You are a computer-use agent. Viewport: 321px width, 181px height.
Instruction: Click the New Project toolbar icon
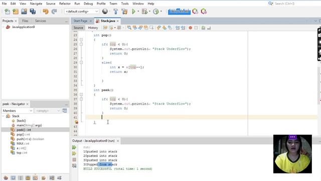point(16,12)
